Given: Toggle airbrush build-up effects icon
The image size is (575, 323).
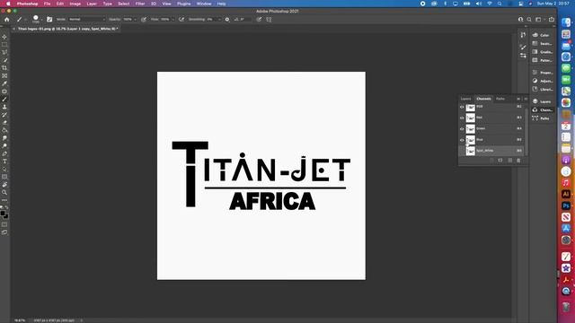Looking at the screenshot, I should pos(181,20).
